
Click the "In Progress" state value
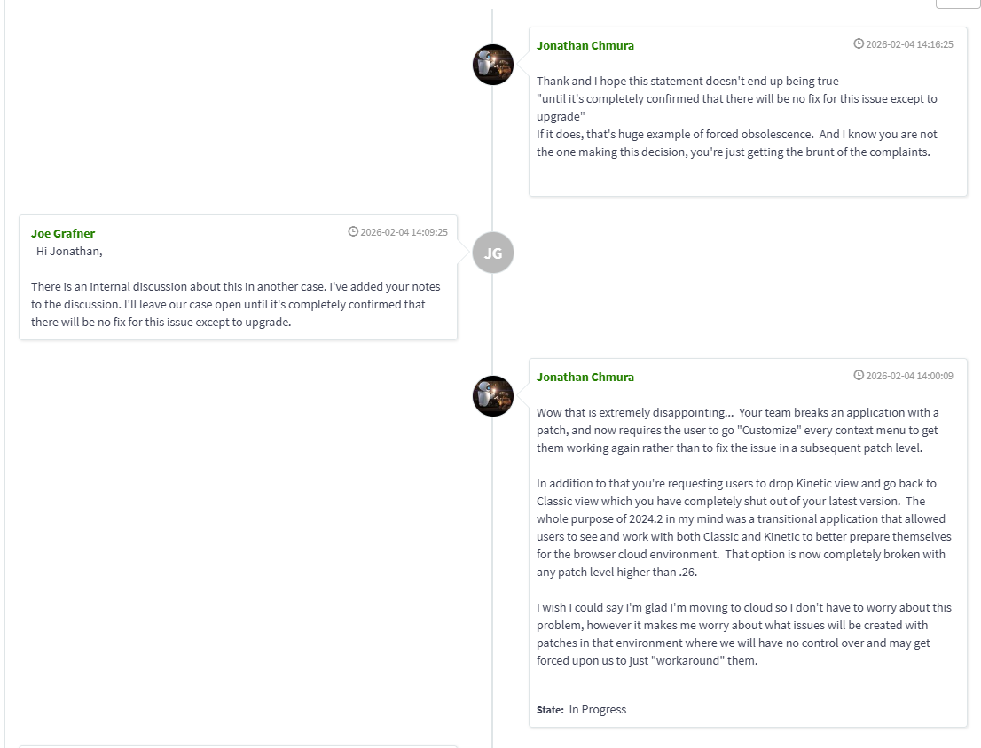598,709
